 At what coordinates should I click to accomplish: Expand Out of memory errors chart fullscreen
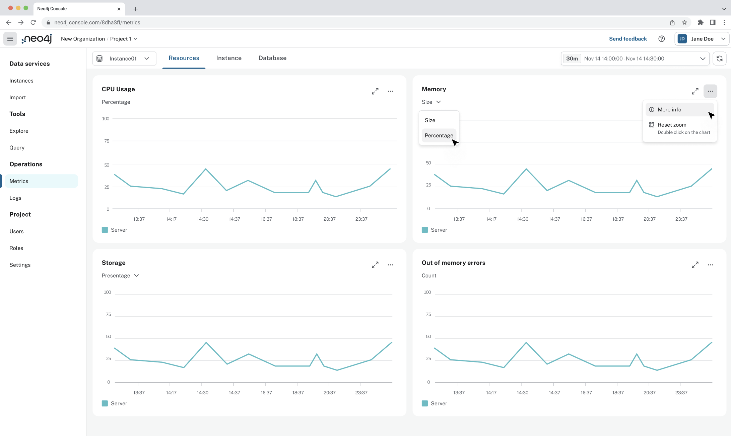[x=695, y=265]
